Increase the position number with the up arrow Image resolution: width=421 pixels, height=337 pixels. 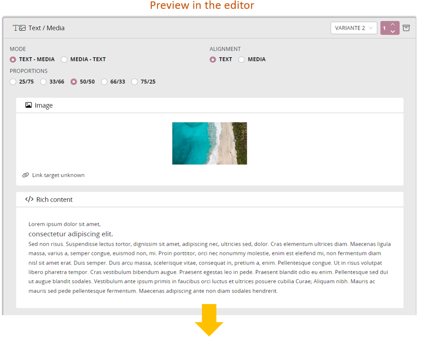[393, 25]
